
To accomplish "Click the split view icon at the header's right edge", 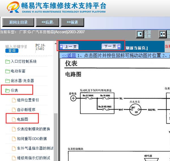I will [x=163, y=34].
